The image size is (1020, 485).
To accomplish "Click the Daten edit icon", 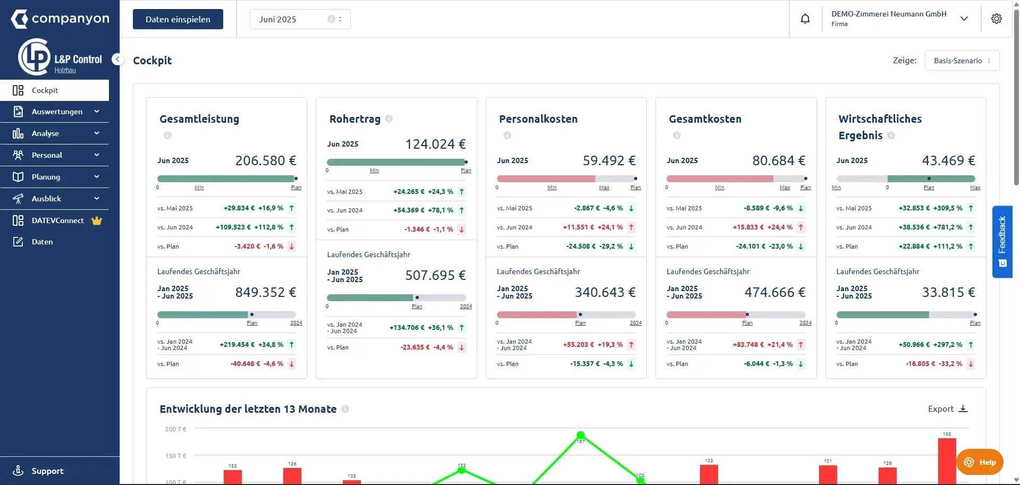I will [x=18, y=242].
